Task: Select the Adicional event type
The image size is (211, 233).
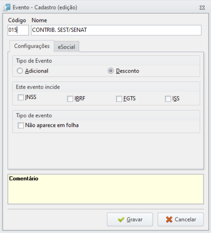Action: click(20, 71)
